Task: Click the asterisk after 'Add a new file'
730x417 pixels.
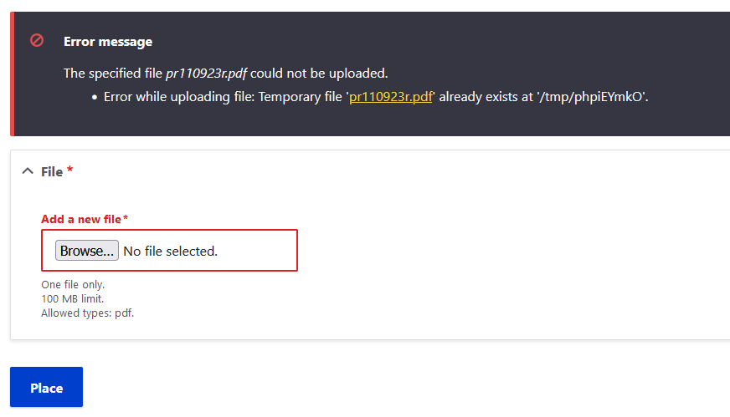Action: point(126,217)
